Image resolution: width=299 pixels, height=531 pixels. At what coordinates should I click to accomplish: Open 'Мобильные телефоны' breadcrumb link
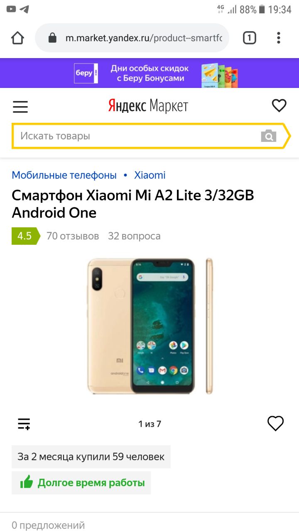[x=64, y=175]
